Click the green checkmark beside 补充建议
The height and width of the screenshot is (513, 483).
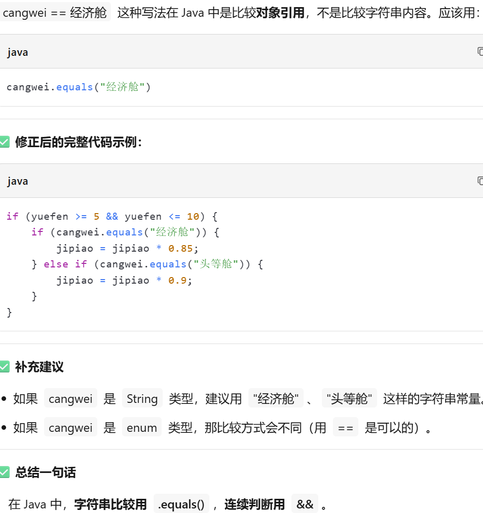tap(5, 367)
